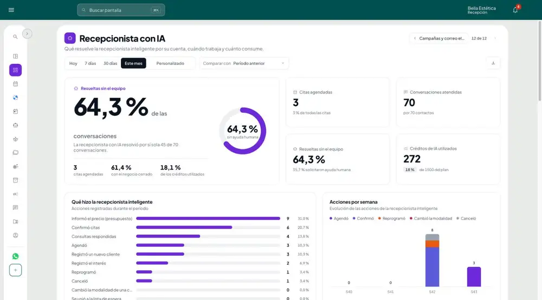Open the megaphone campaigns icon in the sidebar
This screenshot has width=542, height=300.
[x=15, y=194]
